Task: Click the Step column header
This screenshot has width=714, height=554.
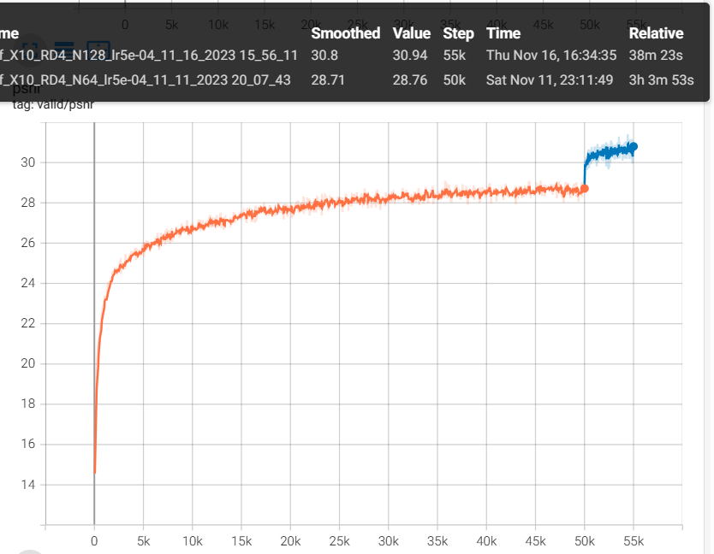Action: click(458, 33)
